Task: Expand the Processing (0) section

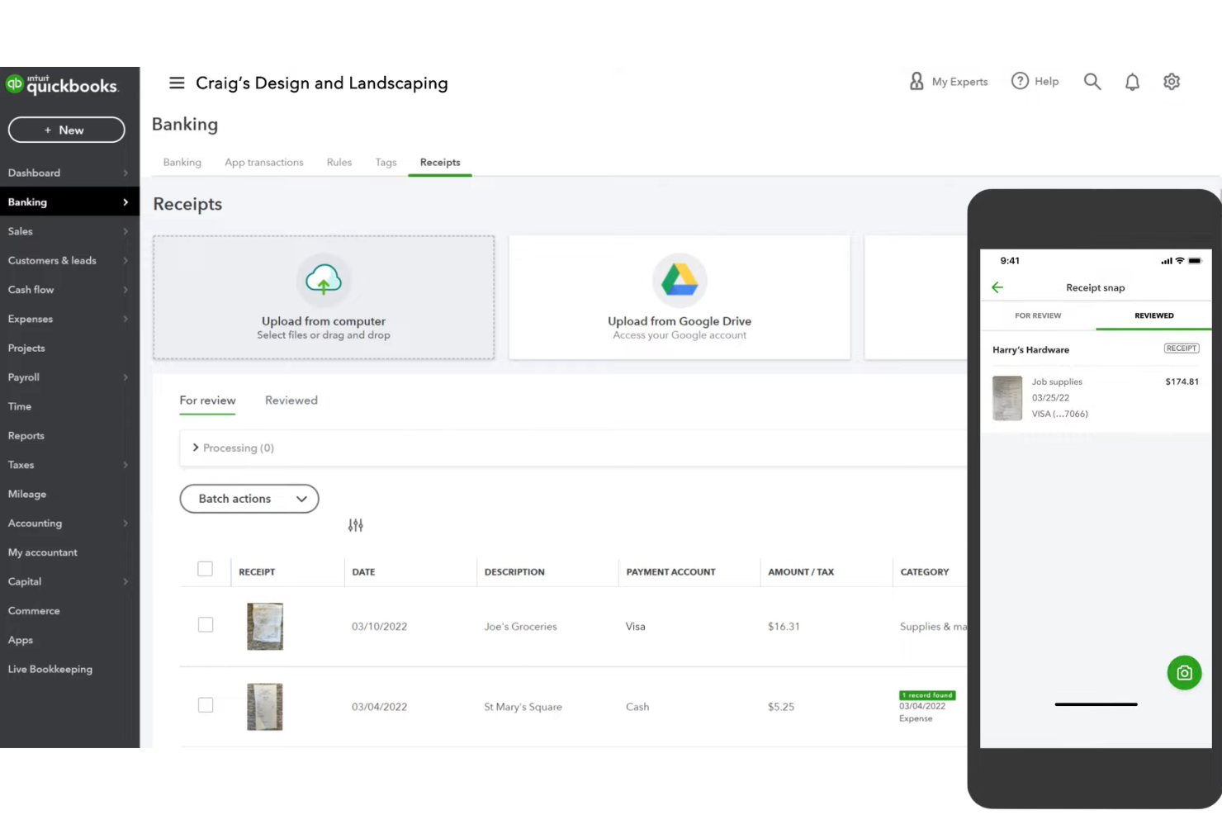Action: point(238,448)
